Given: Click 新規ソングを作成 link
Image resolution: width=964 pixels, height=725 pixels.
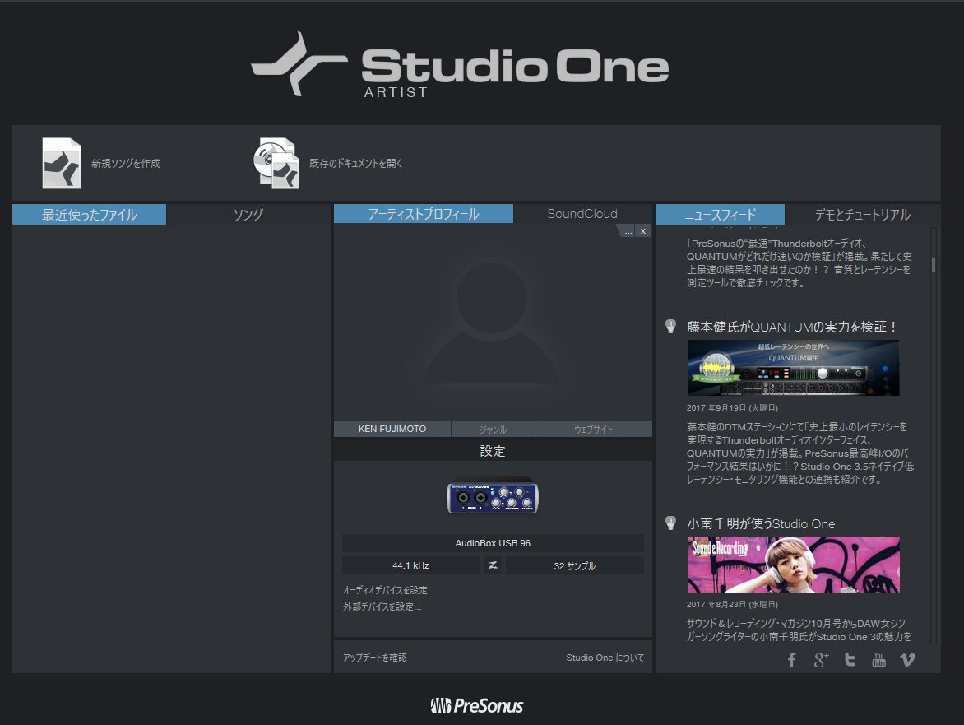Looking at the screenshot, I should 126,164.
